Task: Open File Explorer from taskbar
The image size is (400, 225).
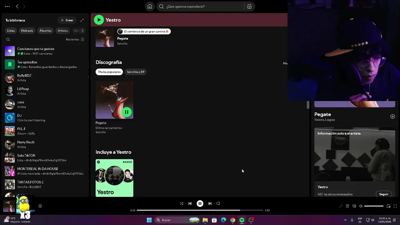Action: [x=205, y=220]
